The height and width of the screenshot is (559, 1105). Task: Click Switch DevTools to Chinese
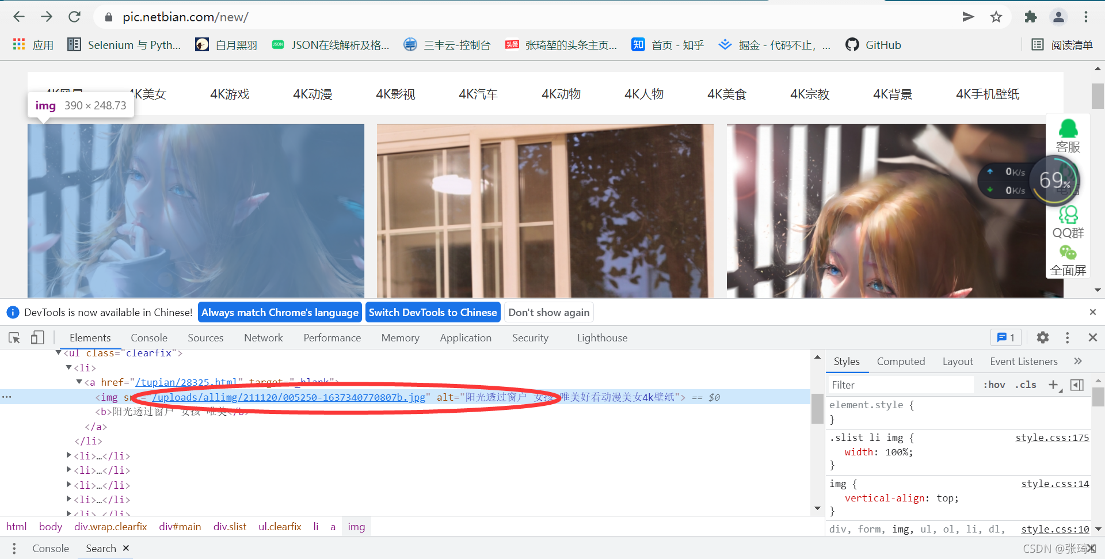pos(433,313)
